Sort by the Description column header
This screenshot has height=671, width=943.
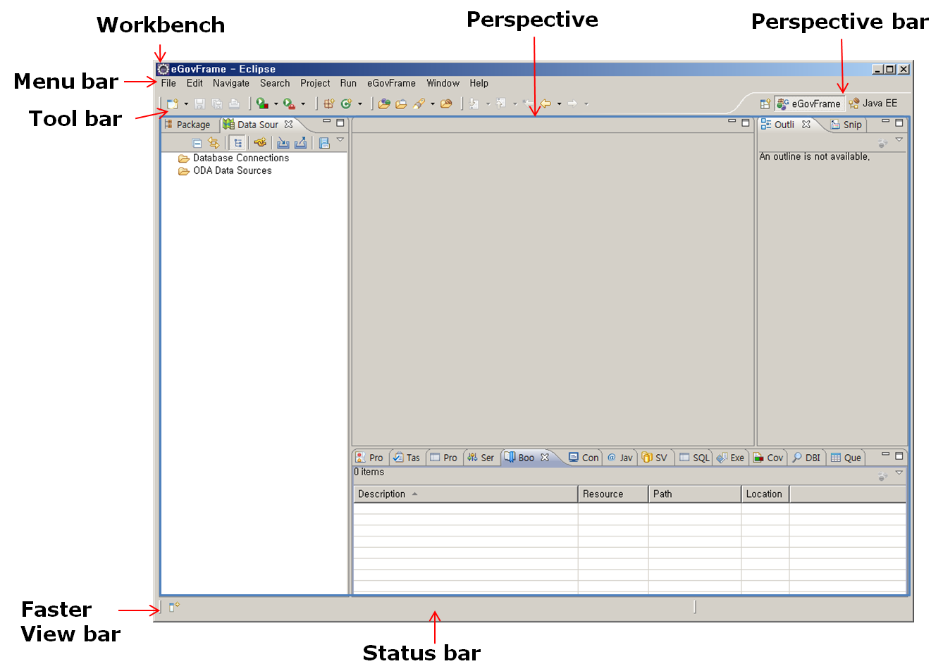pyautogui.click(x=381, y=494)
